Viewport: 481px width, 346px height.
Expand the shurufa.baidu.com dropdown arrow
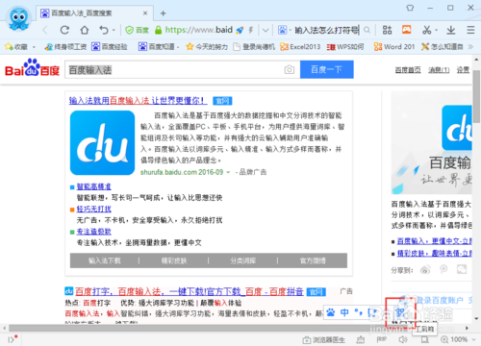point(228,172)
